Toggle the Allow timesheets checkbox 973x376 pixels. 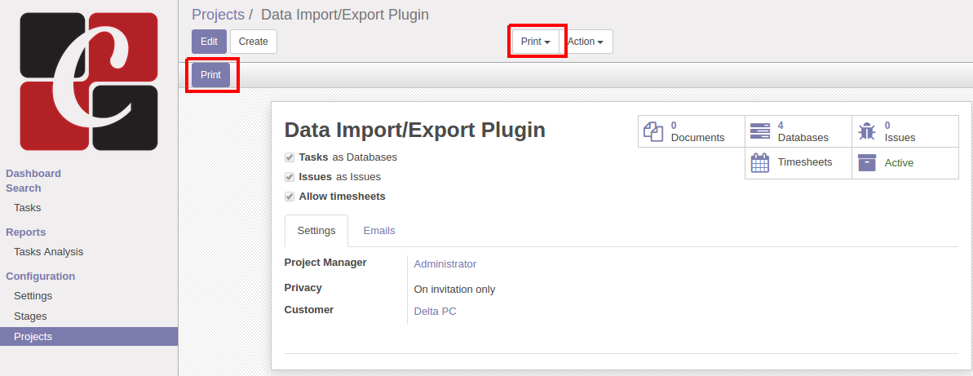(x=290, y=197)
